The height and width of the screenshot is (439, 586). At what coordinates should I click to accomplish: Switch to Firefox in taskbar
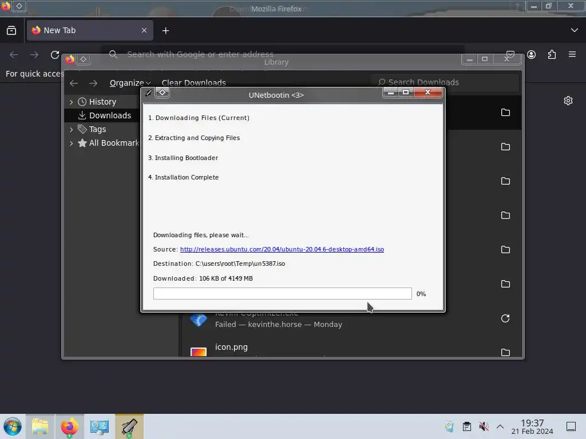pos(70,426)
